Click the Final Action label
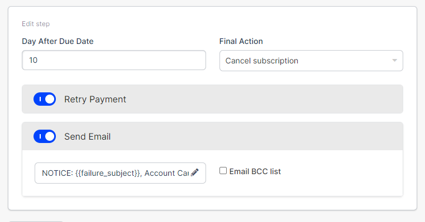Viewport: 425px width, 222px height. (241, 41)
